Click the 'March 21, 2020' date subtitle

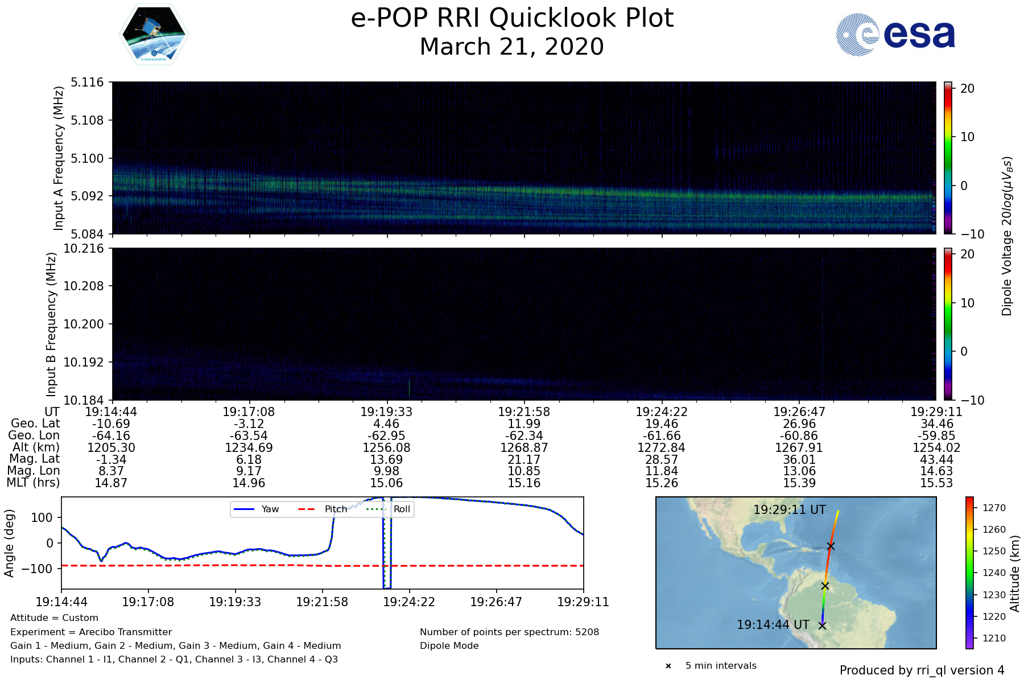tap(512, 47)
